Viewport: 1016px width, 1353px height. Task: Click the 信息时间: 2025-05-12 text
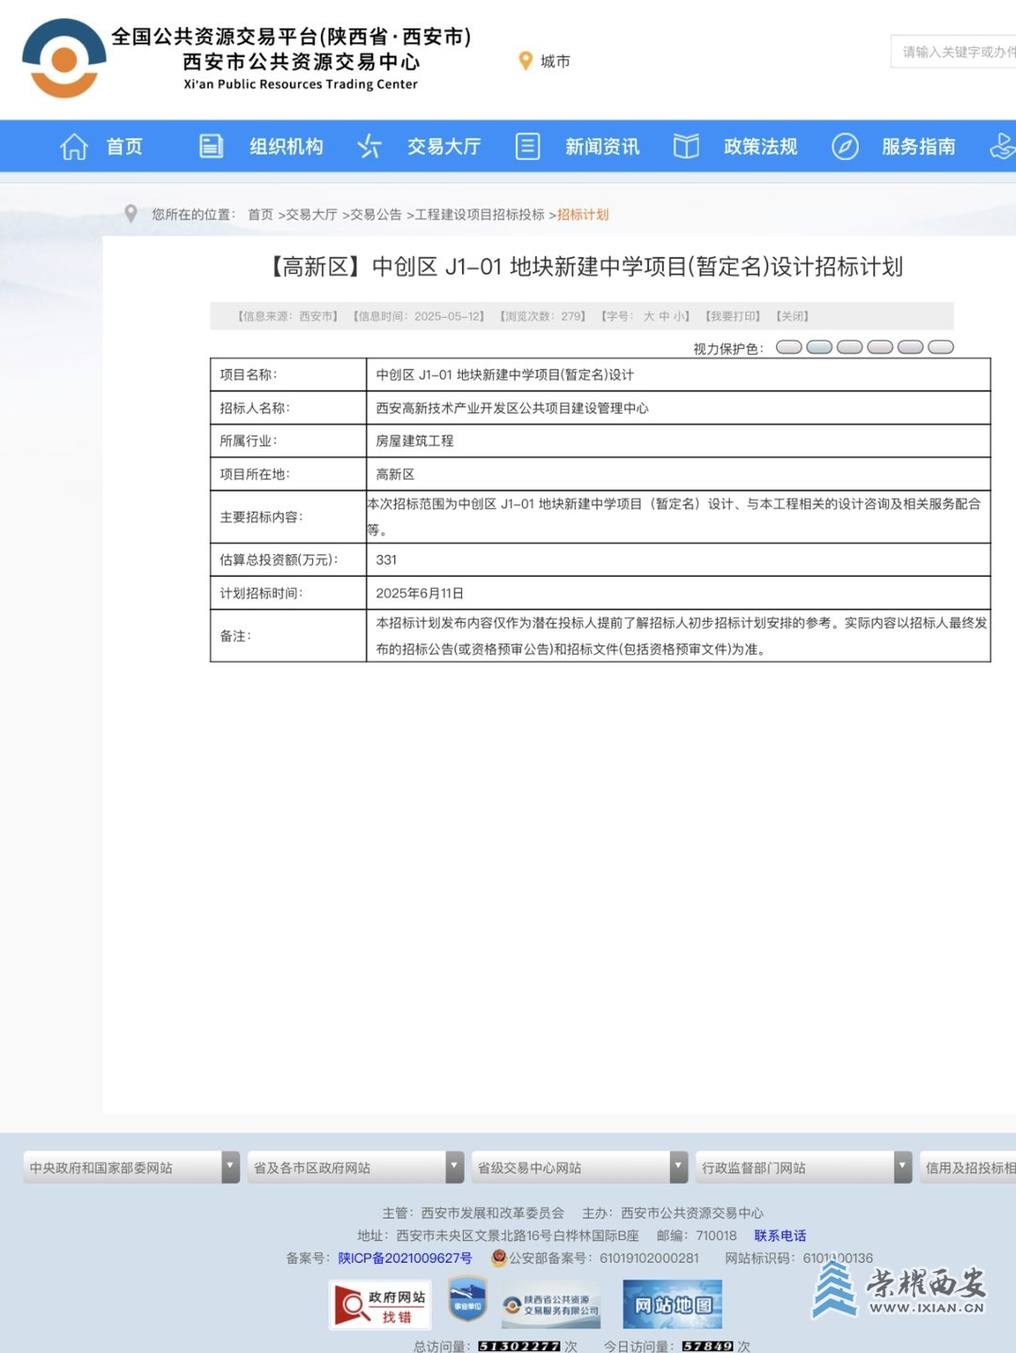pos(420,316)
